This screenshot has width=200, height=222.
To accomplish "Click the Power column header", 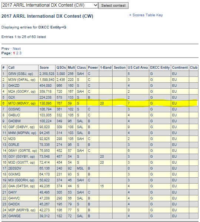I will pyautogui.click(x=93, y=68).
